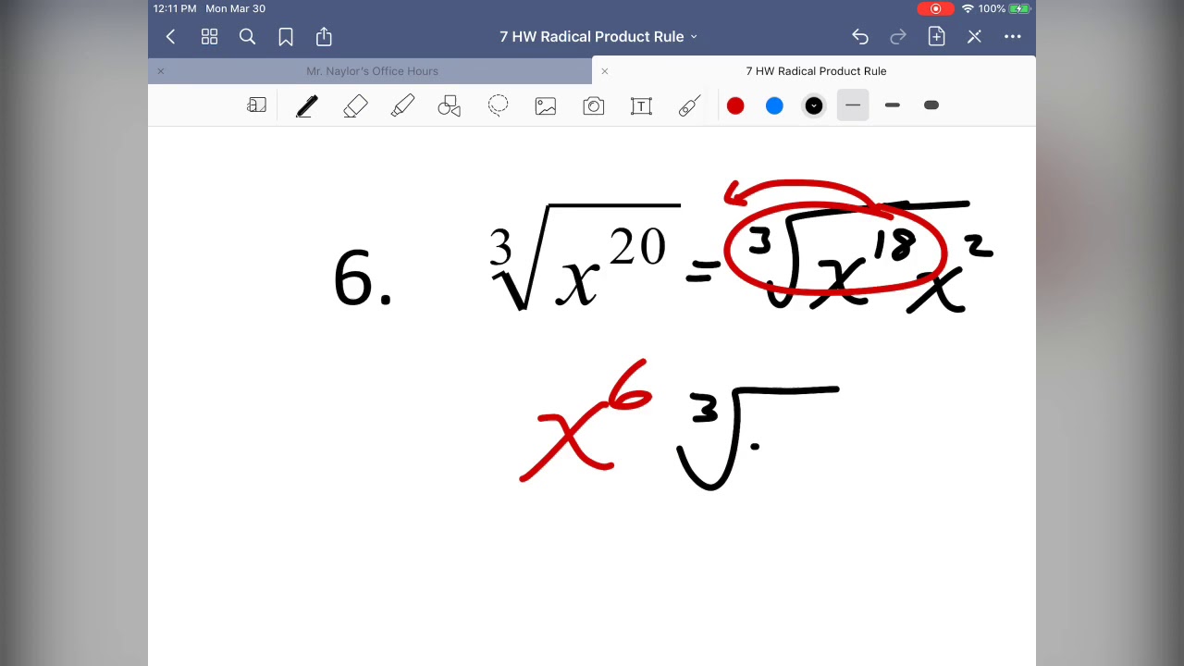
Task: Select the thickest stroke width
Action: [931, 105]
